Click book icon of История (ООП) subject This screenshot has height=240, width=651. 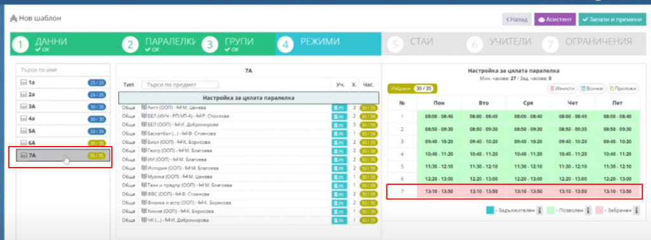coord(144,168)
